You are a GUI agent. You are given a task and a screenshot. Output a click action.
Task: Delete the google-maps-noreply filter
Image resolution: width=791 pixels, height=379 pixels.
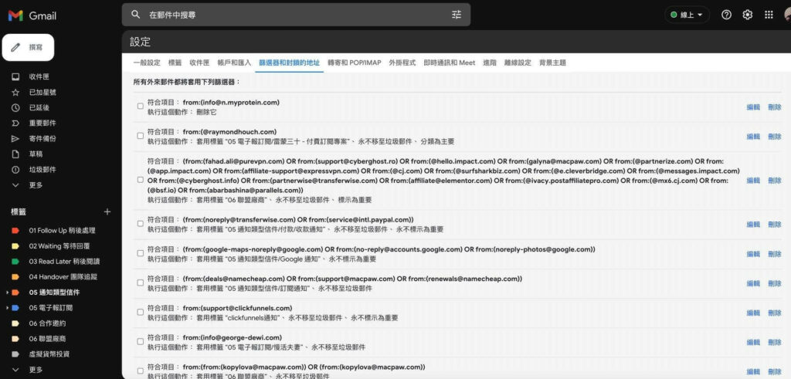[x=774, y=254]
